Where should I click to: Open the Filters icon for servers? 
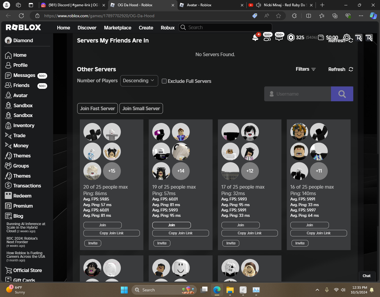point(313,69)
